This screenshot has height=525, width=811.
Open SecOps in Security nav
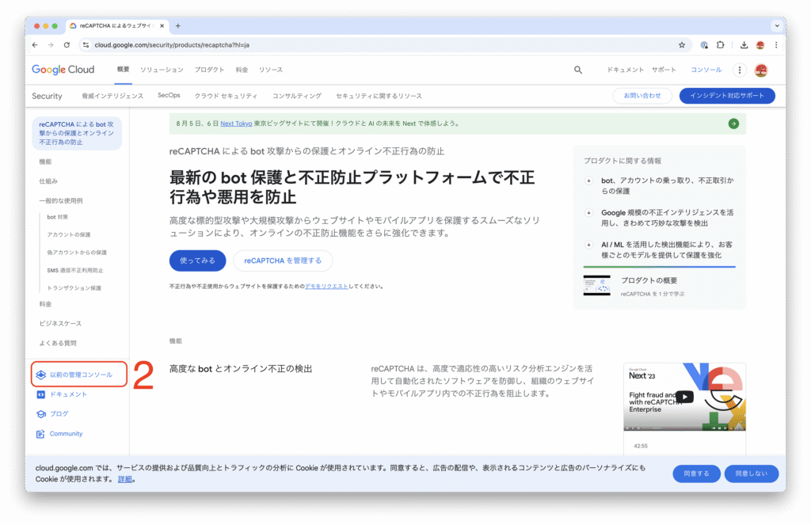pyautogui.click(x=169, y=95)
